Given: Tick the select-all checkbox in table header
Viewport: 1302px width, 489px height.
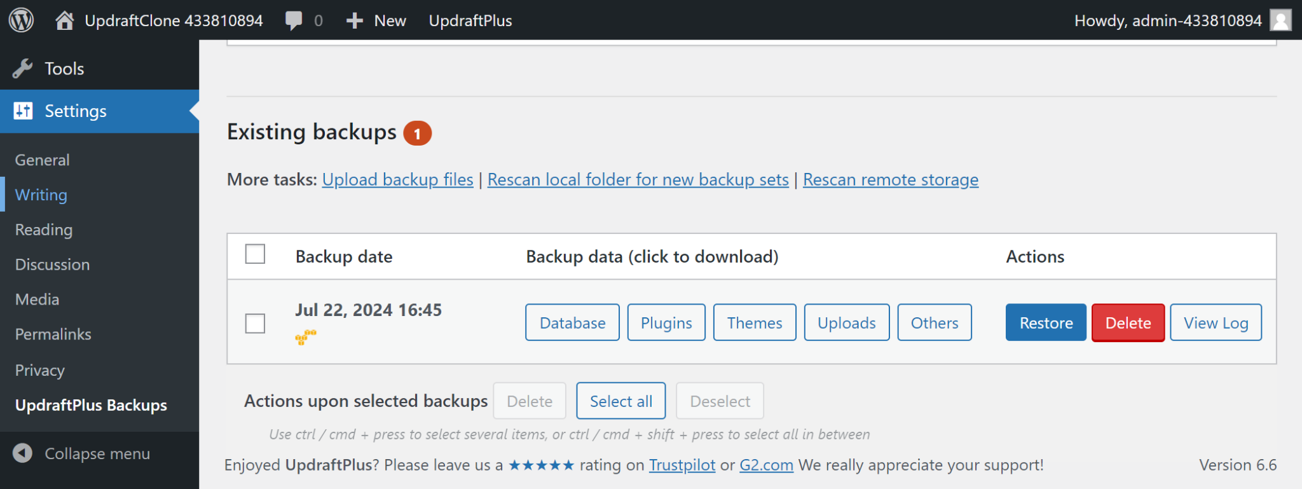Looking at the screenshot, I should click(x=255, y=254).
